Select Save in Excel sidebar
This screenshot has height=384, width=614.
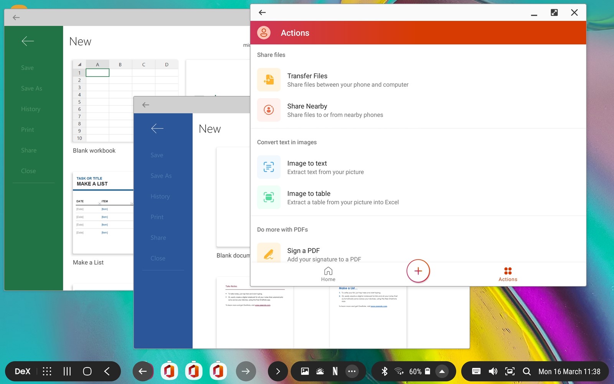tap(27, 68)
